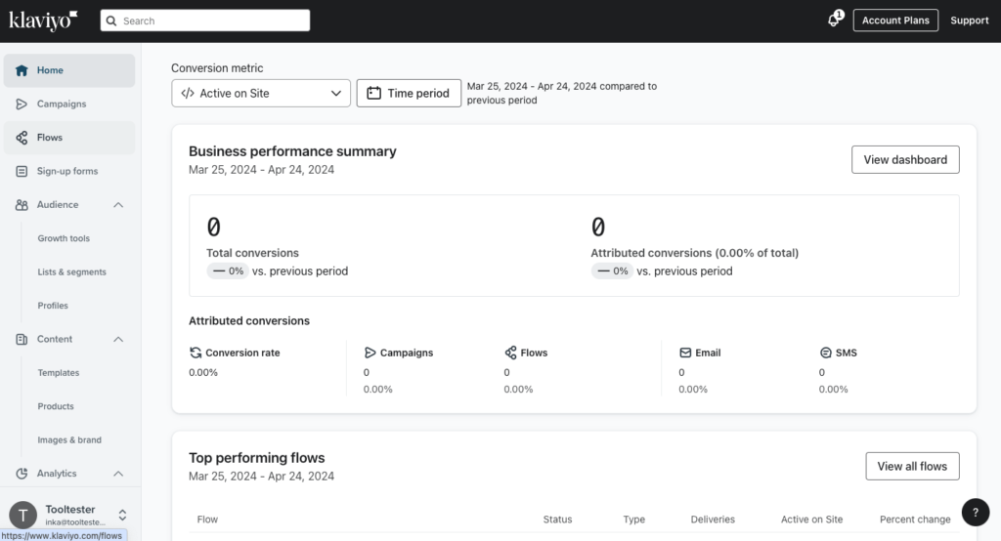Open the account switcher arrows
Viewport: 1001px width, 541px height.
tap(122, 515)
